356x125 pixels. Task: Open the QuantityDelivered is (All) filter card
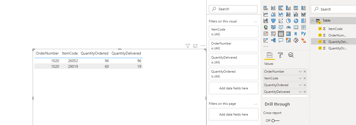(x=234, y=60)
